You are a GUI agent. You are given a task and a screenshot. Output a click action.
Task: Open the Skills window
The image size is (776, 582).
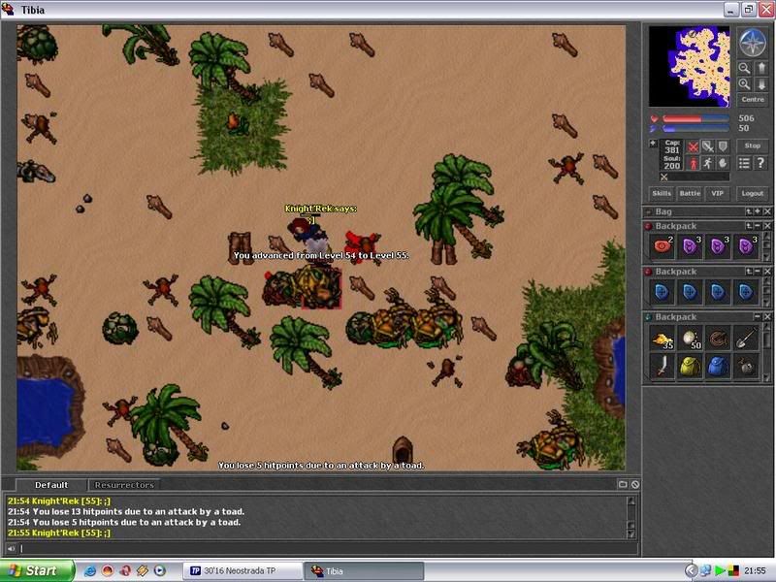[x=662, y=193]
